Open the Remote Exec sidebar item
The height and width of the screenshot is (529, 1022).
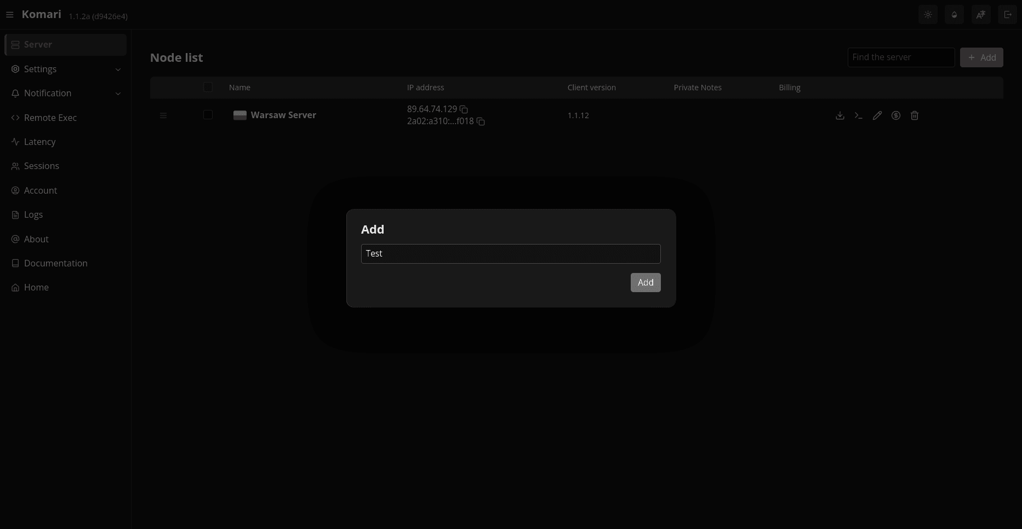tap(50, 118)
